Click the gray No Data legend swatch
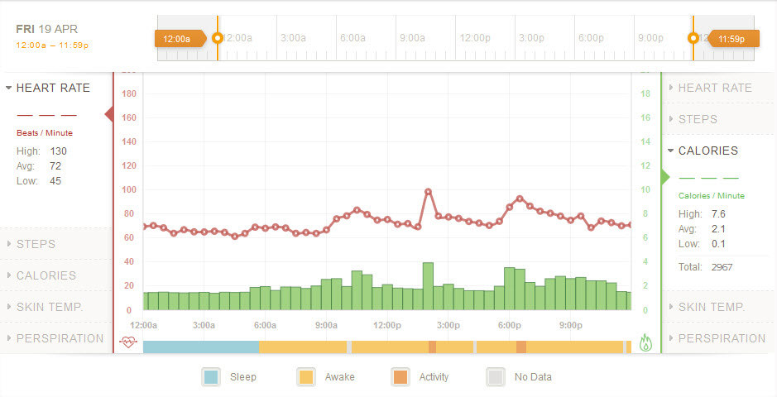Screen dimensions: 777x397 [495, 377]
